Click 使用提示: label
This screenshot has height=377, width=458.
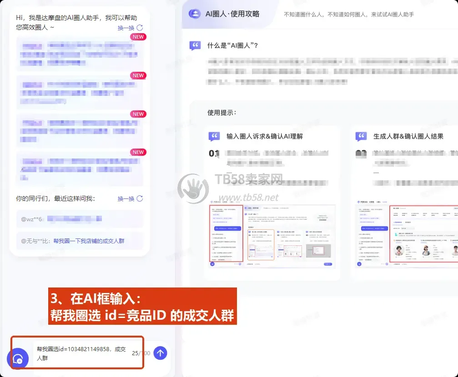pyautogui.click(x=221, y=113)
